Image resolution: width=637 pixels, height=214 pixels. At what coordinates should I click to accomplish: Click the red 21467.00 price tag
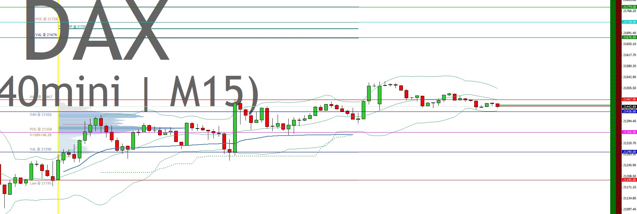[629, 99]
